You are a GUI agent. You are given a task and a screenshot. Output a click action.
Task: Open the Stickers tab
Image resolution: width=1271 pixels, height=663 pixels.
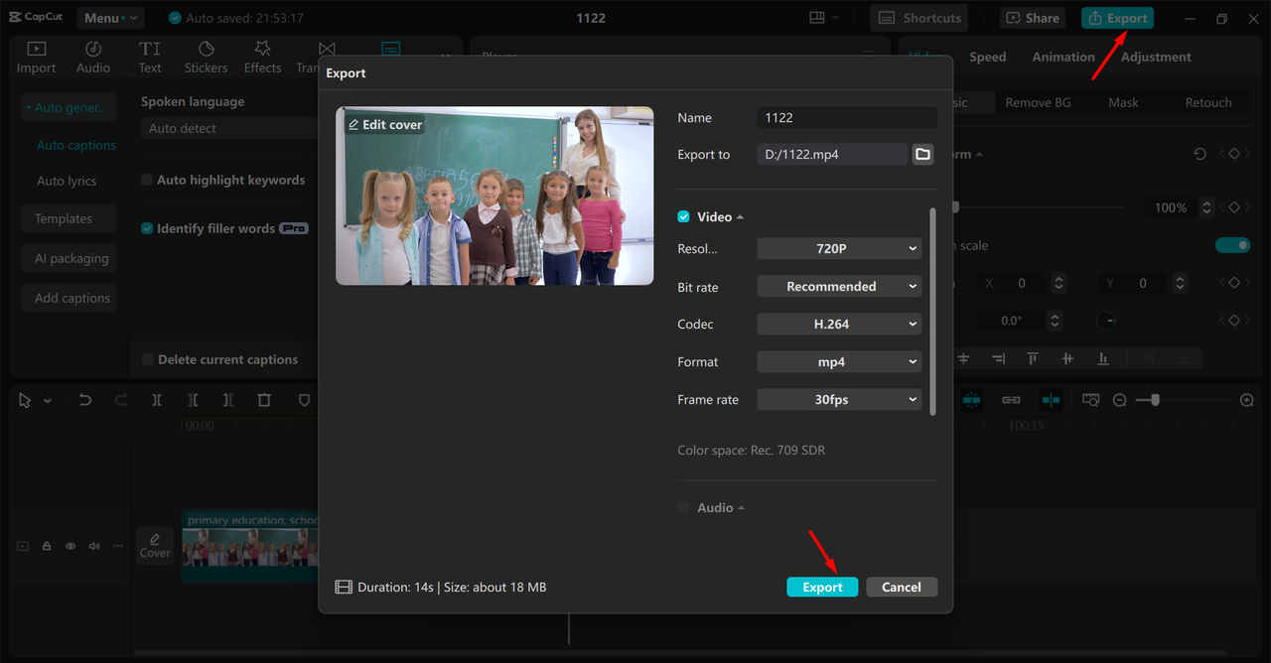(x=206, y=58)
